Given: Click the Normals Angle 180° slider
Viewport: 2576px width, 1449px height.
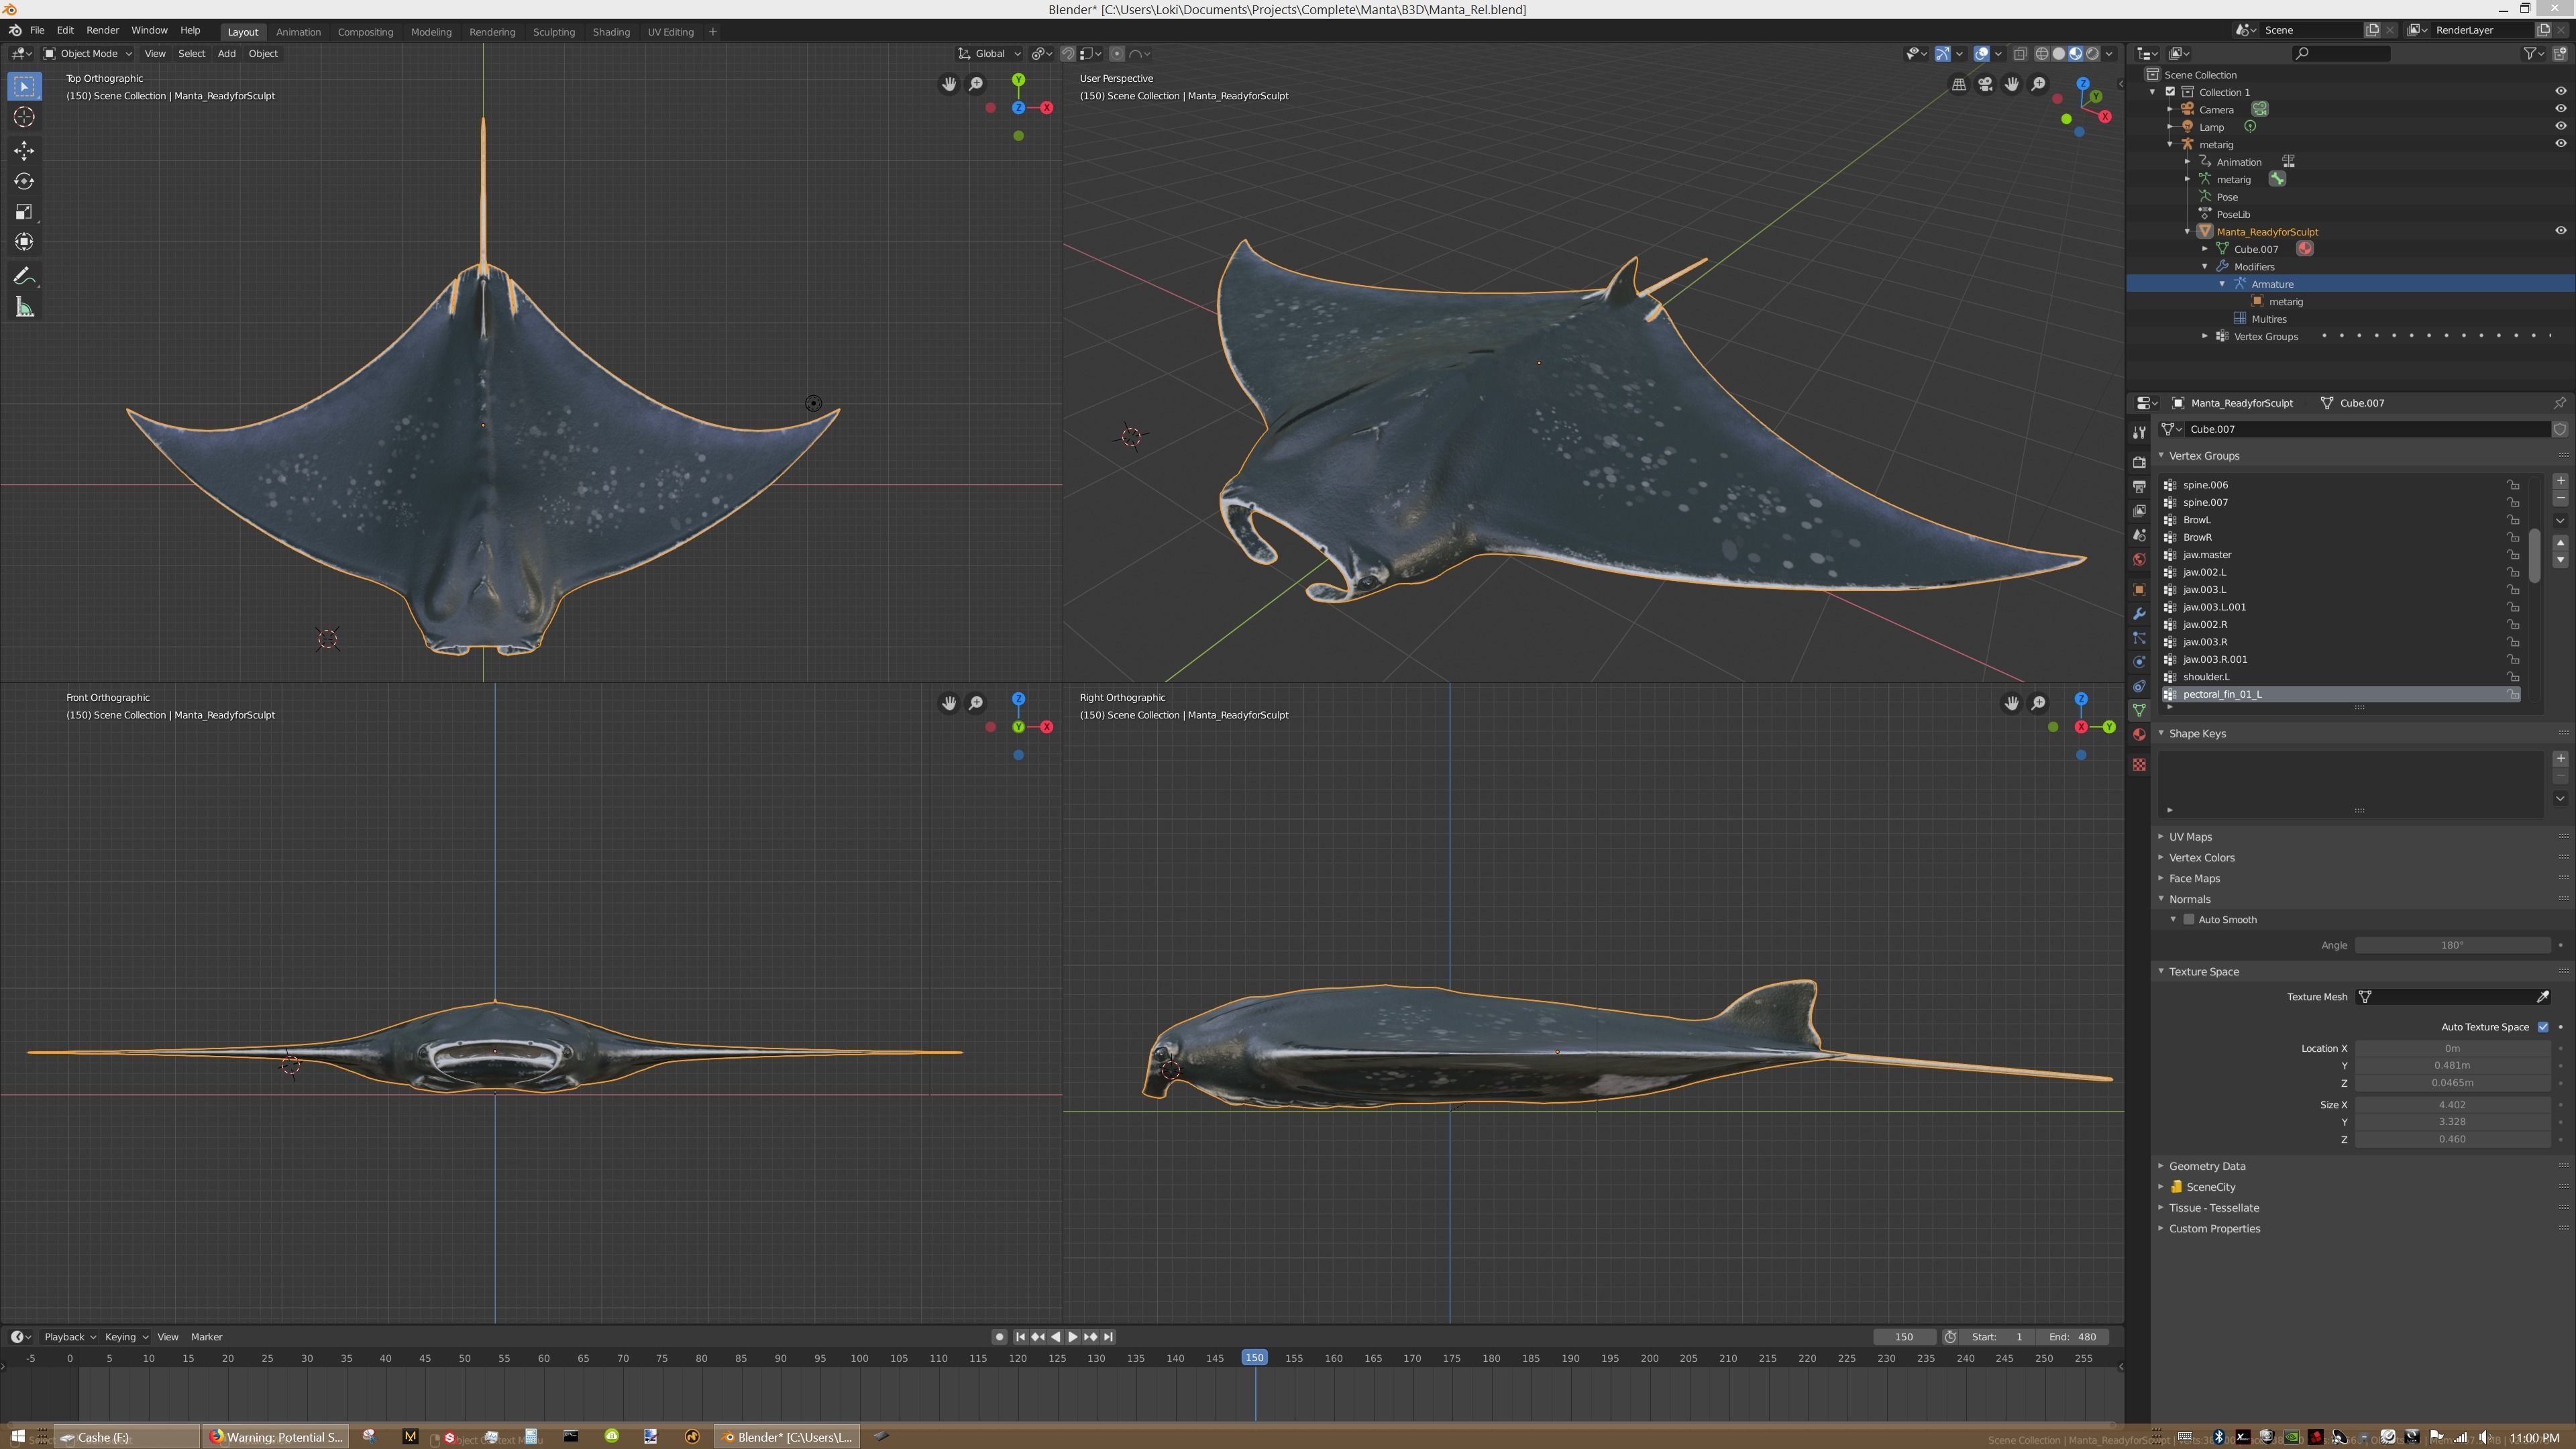Looking at the screenshot, I should tap(2452, 946).
